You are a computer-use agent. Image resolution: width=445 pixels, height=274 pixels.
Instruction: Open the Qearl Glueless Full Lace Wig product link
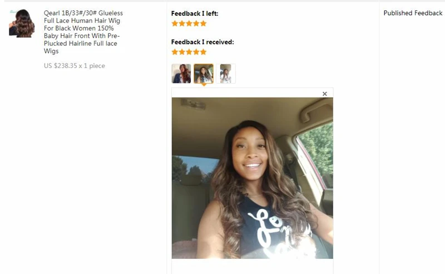coord(83,32)
